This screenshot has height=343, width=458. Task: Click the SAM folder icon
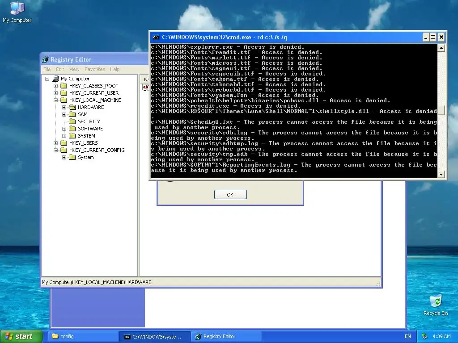click(72, 114)
